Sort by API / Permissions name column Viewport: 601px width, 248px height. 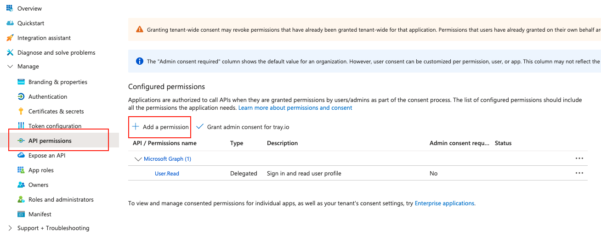(x=164, y=143)
